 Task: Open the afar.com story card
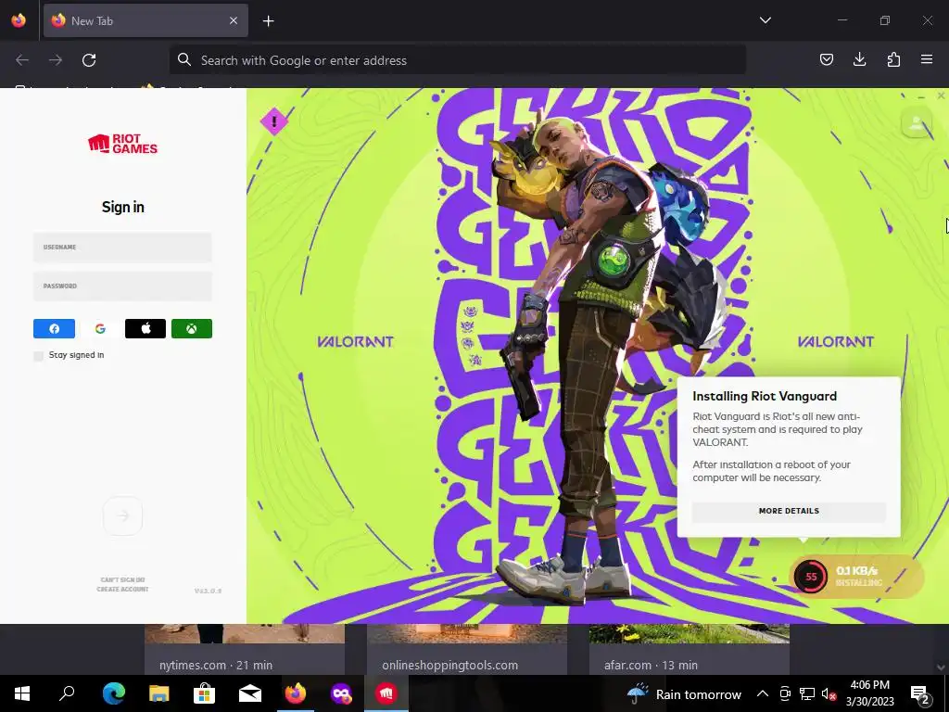click(690, 649)
